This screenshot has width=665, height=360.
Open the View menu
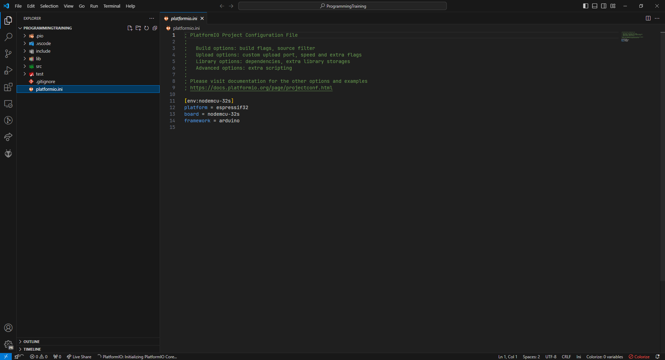pyautogui.click(x=69, y=6)
